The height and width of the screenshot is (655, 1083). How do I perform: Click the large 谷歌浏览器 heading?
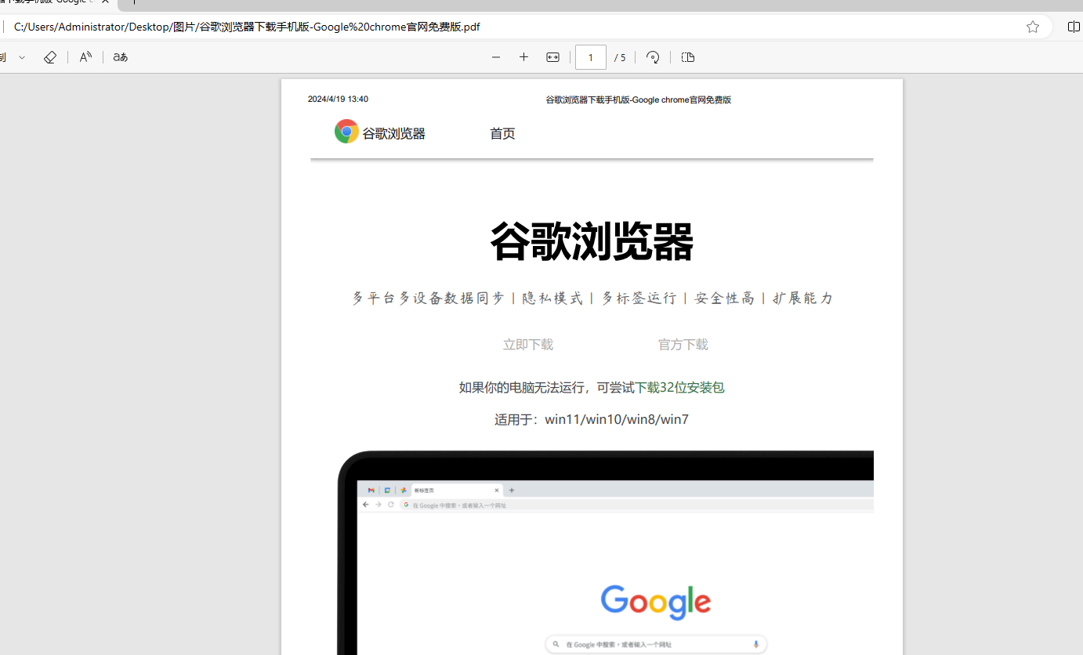pos(592,241)
